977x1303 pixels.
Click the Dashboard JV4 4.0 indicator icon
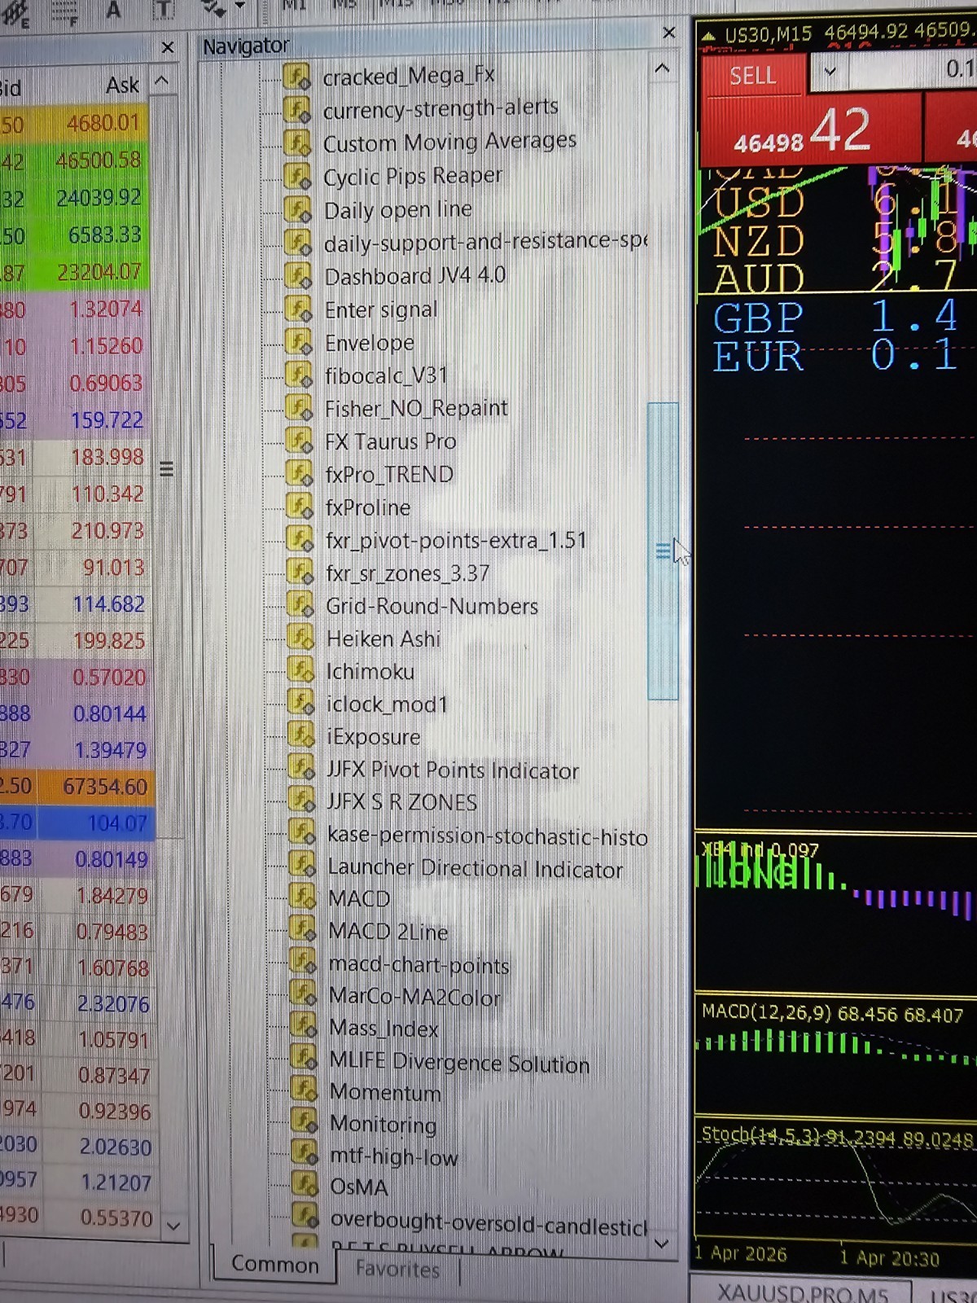[x=298, y=276]
